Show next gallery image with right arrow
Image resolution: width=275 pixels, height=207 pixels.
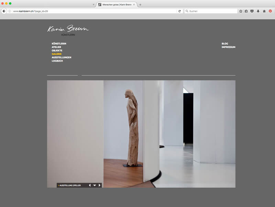click(x=99, y=185)
